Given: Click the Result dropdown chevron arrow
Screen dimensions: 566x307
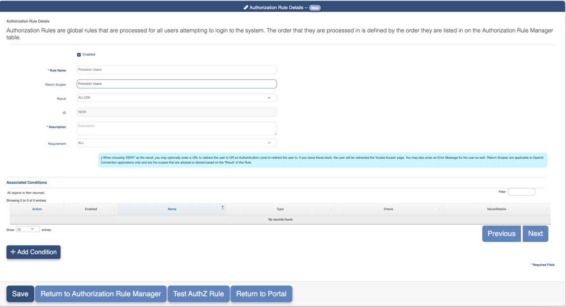Looking at the screenshot, I should pyautogui.click(x=269, y=98).
